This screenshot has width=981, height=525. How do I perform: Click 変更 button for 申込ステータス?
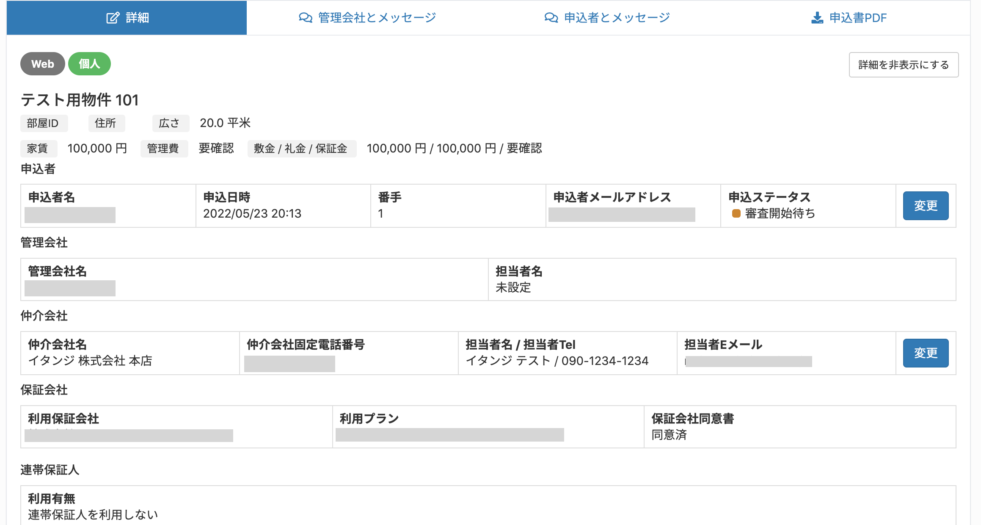(x=926, y=206)
